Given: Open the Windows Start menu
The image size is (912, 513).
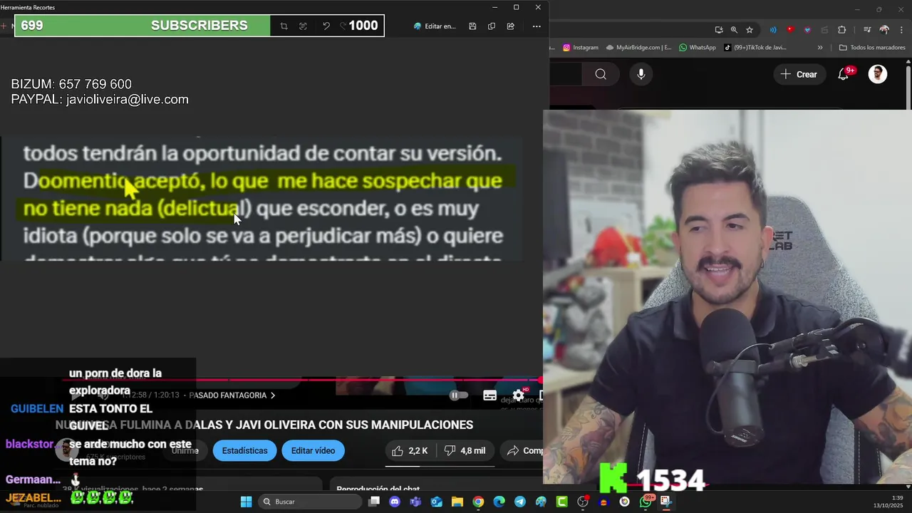Looking at the screenshot, I should coord(246,502).
